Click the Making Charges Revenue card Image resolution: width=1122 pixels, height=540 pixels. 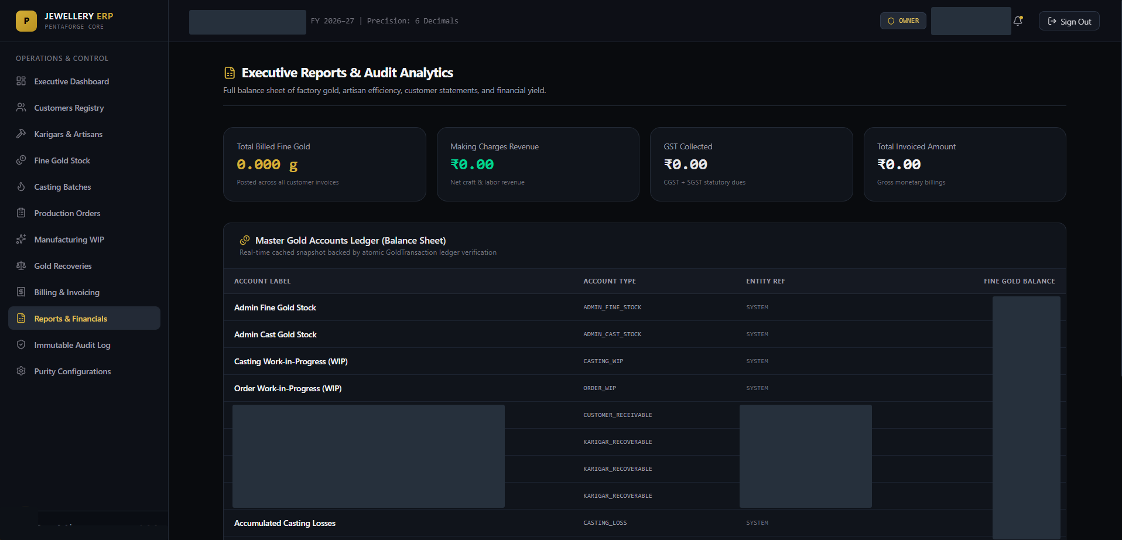[x=538, y=164]
